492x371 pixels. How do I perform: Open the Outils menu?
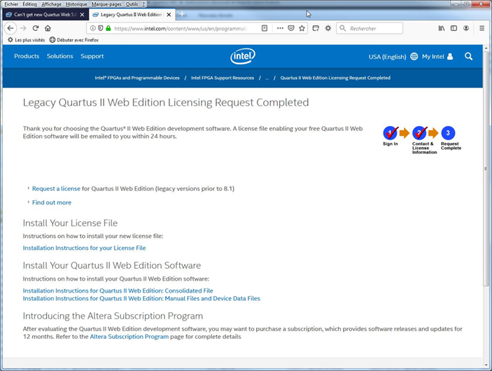pyautogui.click(x=132, y=4)
